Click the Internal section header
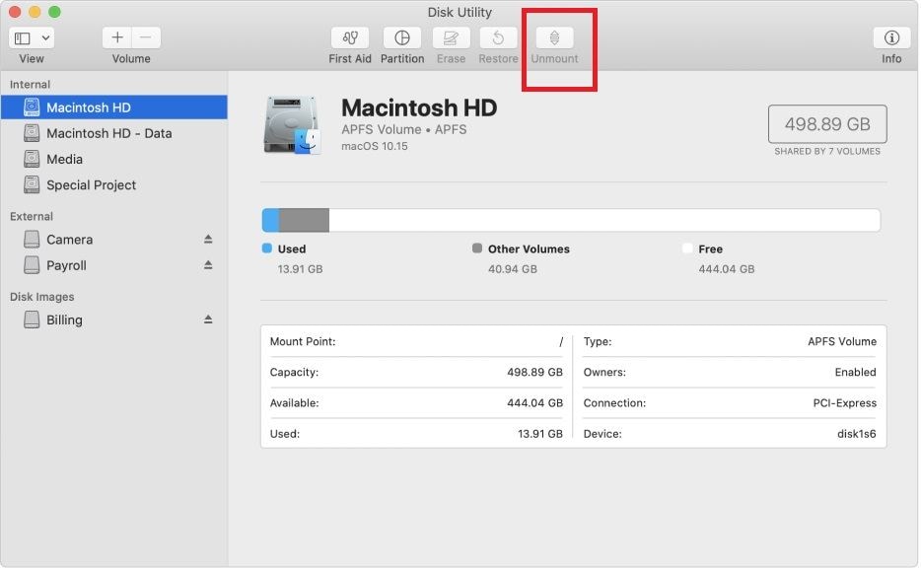921x569 pixels. click(x=30, y=85)
